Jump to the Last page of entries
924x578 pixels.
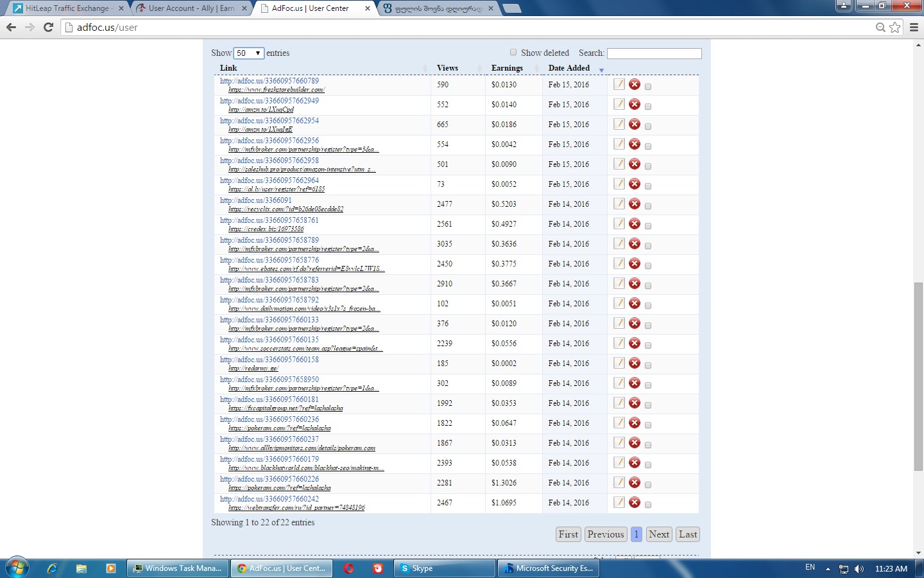pos(688,534)
